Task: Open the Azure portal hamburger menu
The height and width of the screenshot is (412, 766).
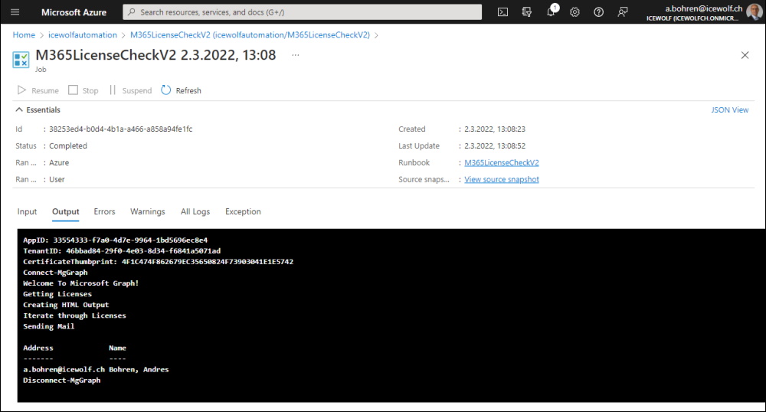Action: (15, 12)
